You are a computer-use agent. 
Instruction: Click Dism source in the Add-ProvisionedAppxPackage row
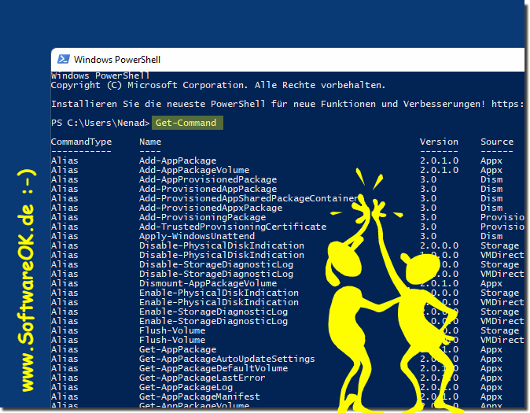coord(491,208)
